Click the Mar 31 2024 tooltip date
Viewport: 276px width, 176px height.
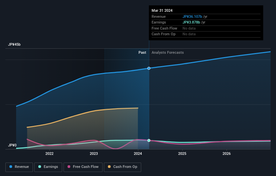[162, 10]
